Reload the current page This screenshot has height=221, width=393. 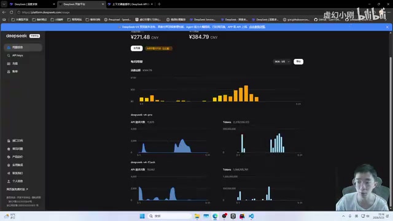coord(12,12)
